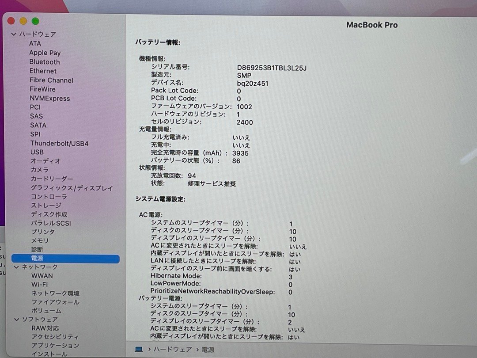The width and height of the screenshot is (477, 358).
Task: Select ネットワーク環境 in the sidebar
Action: point(55,293)
